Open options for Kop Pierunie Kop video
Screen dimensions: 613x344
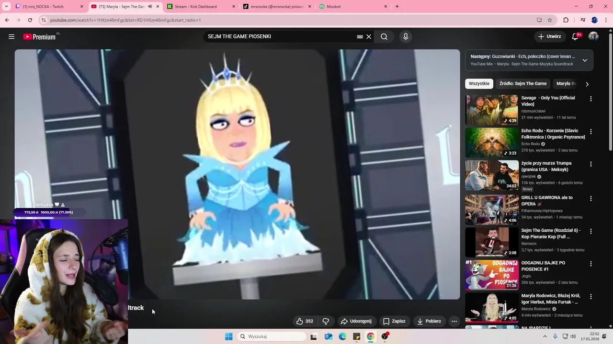[x=591, y=231]
